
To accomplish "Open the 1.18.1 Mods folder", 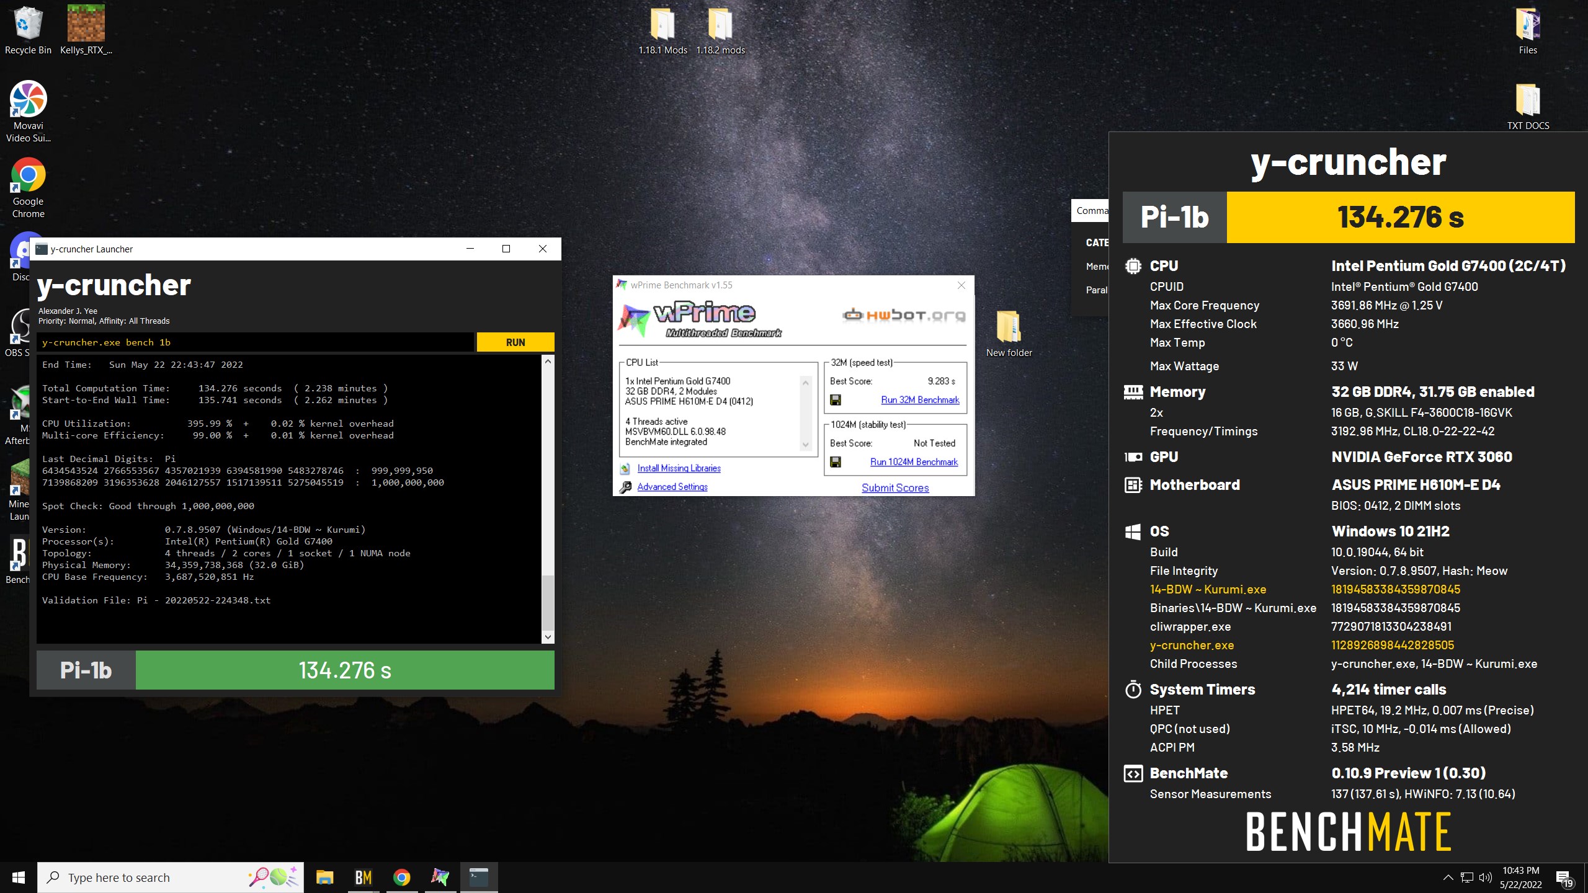I will click(x=662, y=31).
